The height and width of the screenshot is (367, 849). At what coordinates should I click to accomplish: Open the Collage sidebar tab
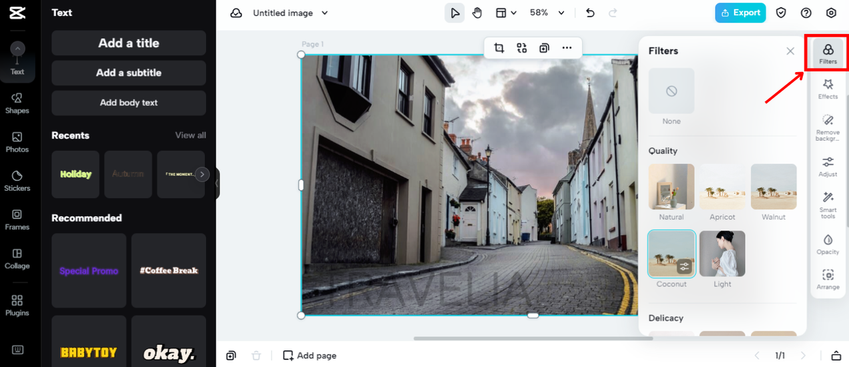(x=17, y=258)
